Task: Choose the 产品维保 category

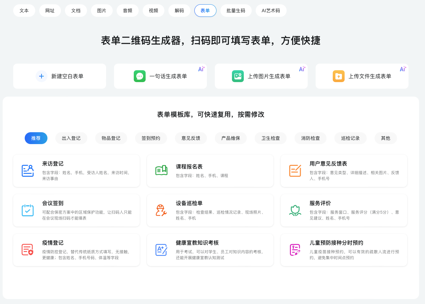Action: (x=231, y=138)
